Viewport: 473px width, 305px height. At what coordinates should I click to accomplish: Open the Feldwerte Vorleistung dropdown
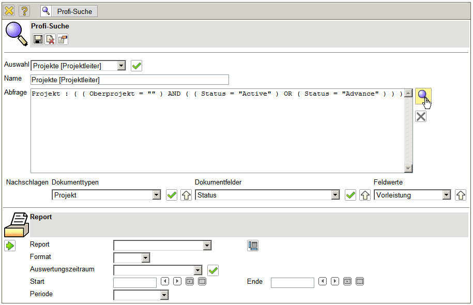(447, 195)
